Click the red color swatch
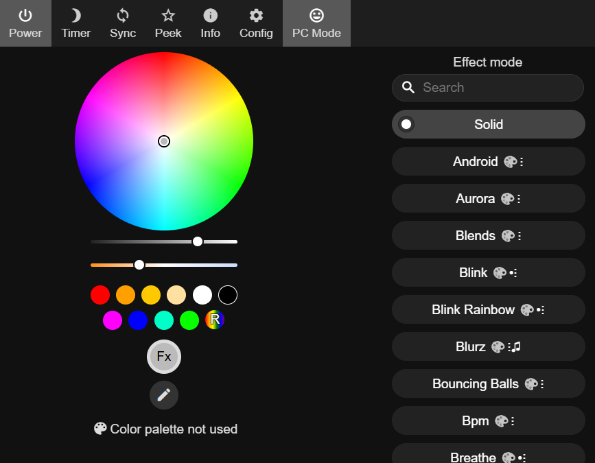This screenshot has height=463, width=595. click(100, 295)
